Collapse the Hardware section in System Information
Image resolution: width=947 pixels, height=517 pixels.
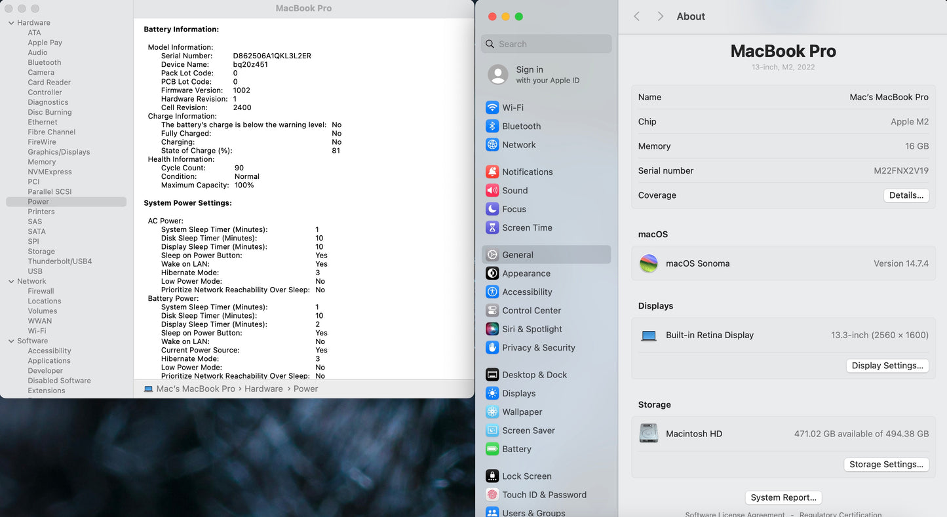11,23
